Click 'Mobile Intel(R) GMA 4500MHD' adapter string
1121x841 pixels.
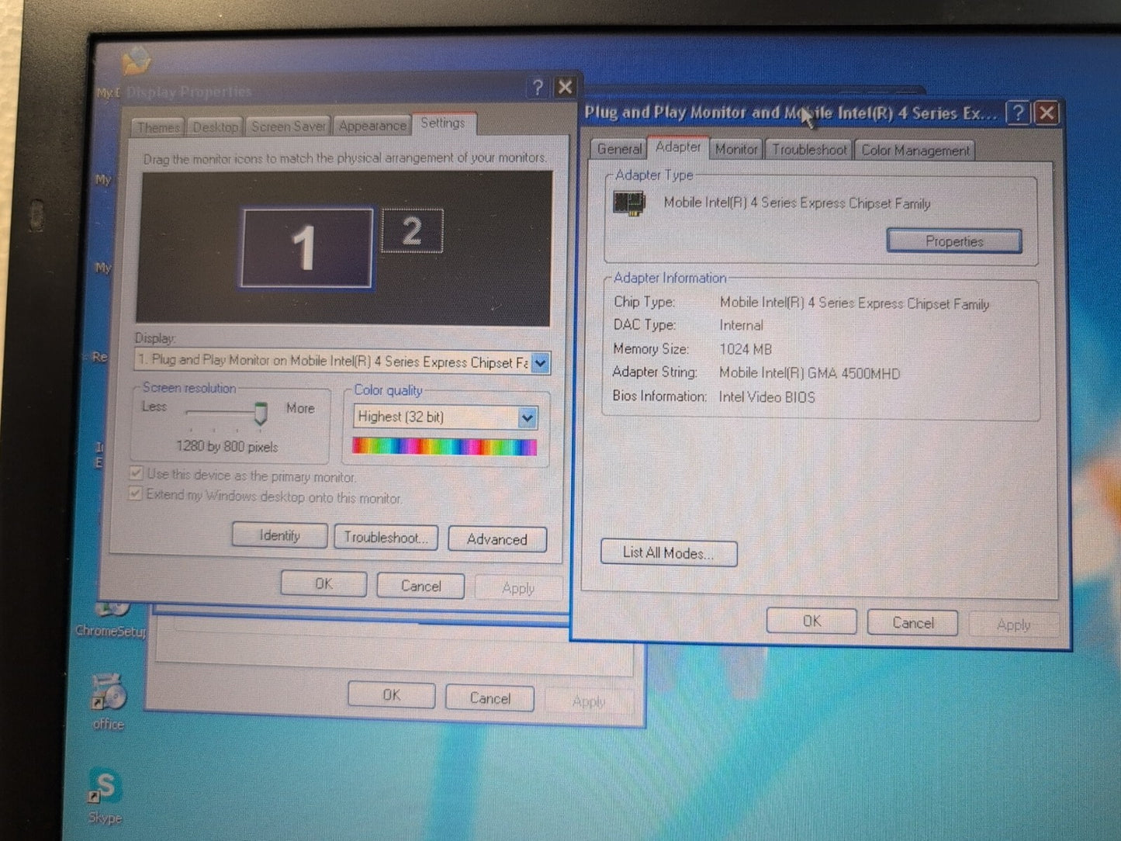coord(809,373)
